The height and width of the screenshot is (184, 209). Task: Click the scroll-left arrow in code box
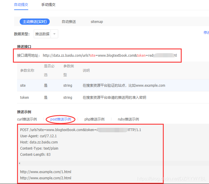coord(19,163)
